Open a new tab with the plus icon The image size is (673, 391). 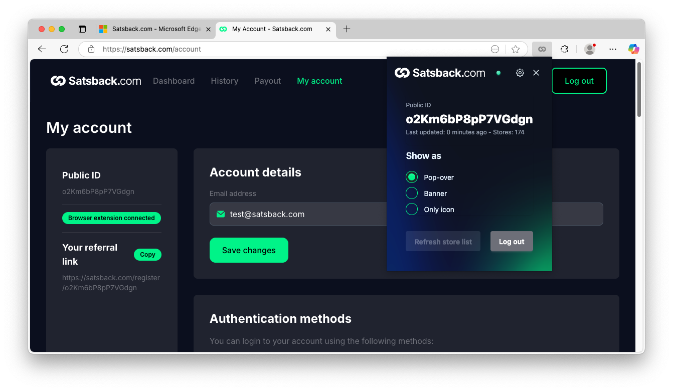347,29
